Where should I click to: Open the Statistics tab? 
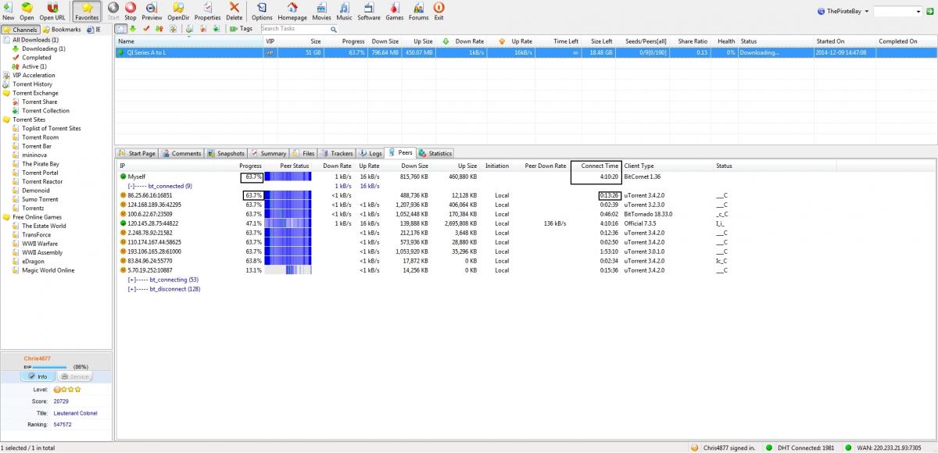pyautogui.click(x=435, y=154)
